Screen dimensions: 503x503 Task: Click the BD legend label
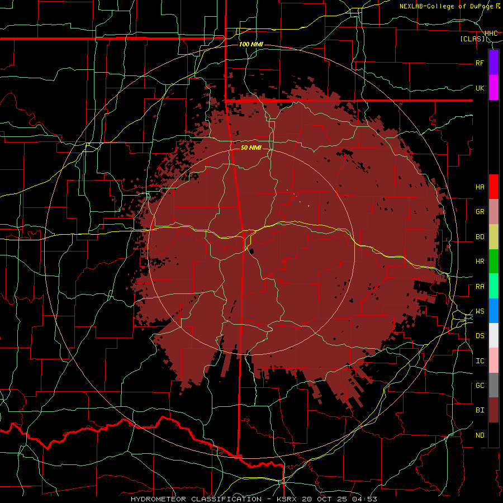point(480,237)
